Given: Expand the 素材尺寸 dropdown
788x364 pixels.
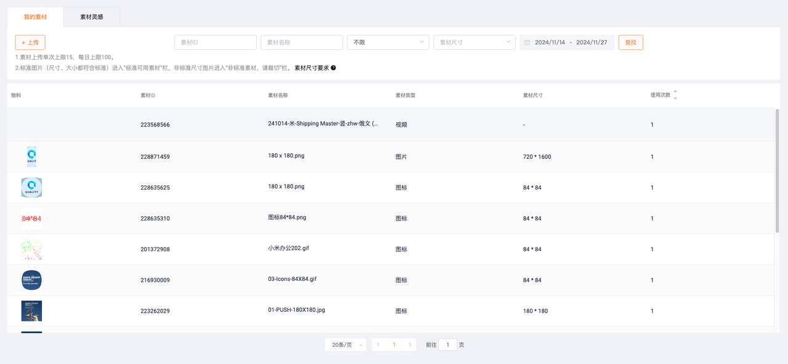Looking at the screenshot, I should (x=474, y=42).
